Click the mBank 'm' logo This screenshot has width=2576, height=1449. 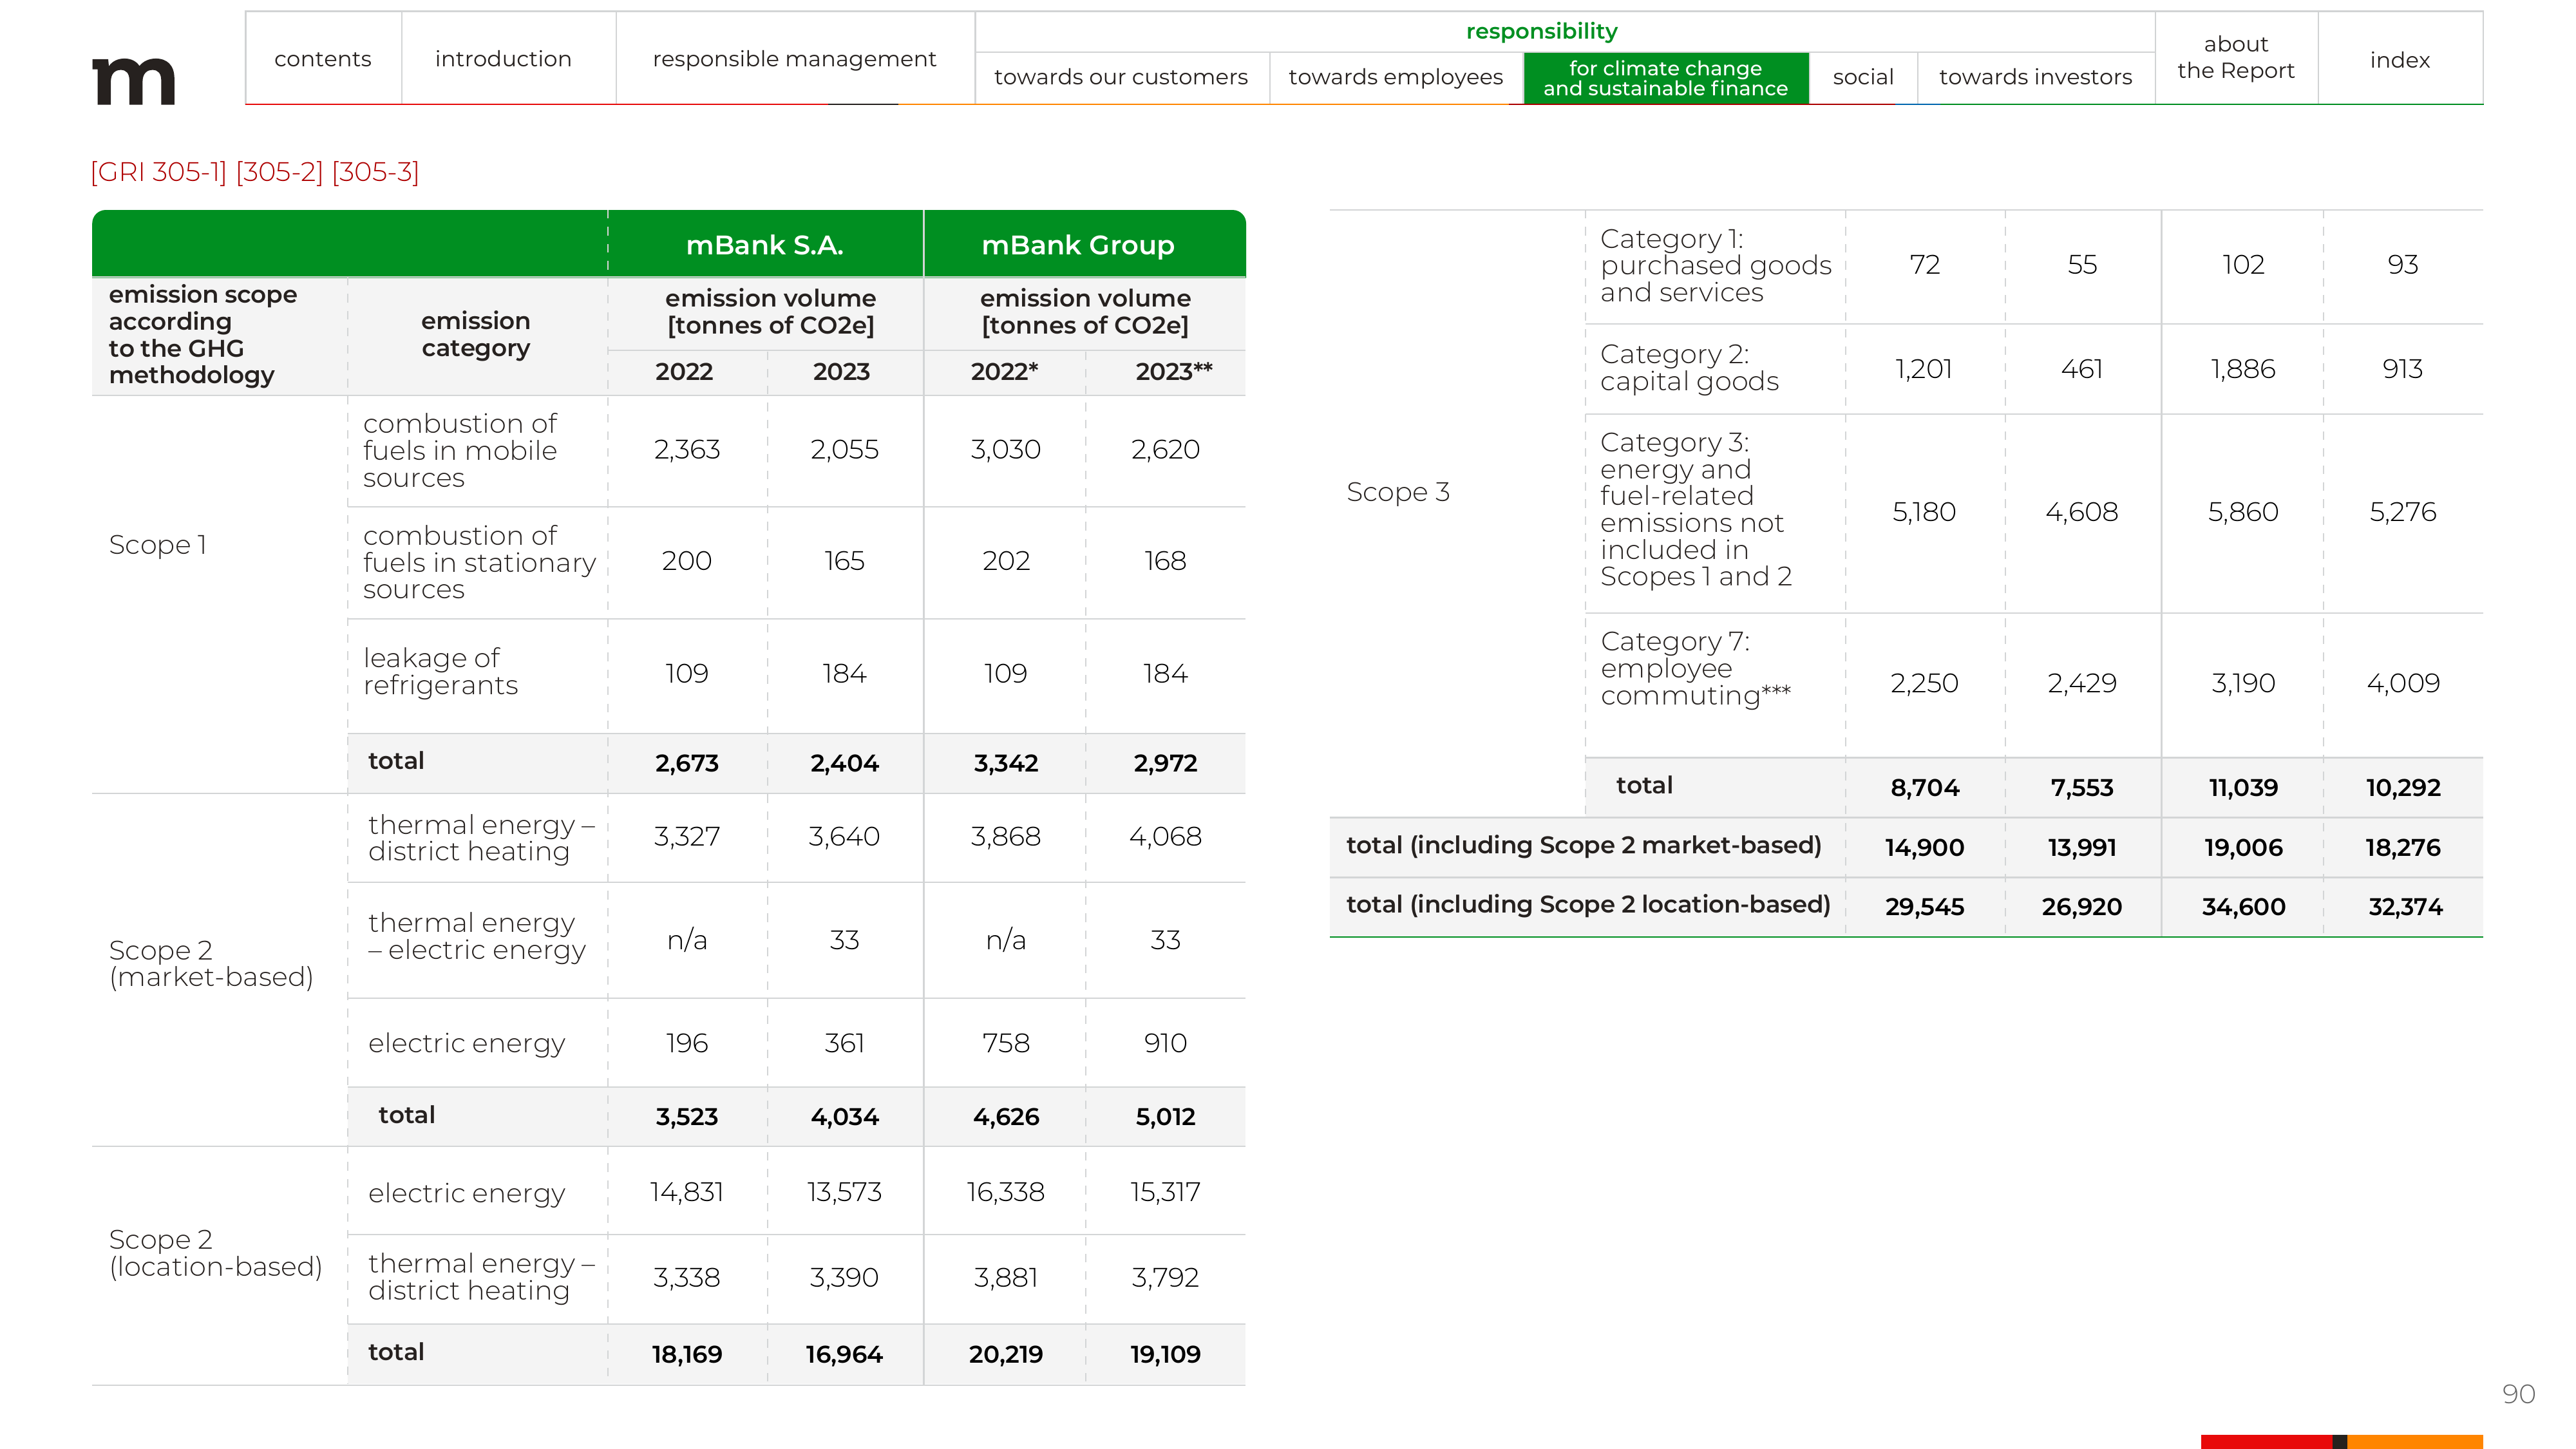(x=134, y=81)
